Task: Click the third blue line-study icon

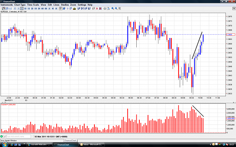Action: [x=86, y=9]
